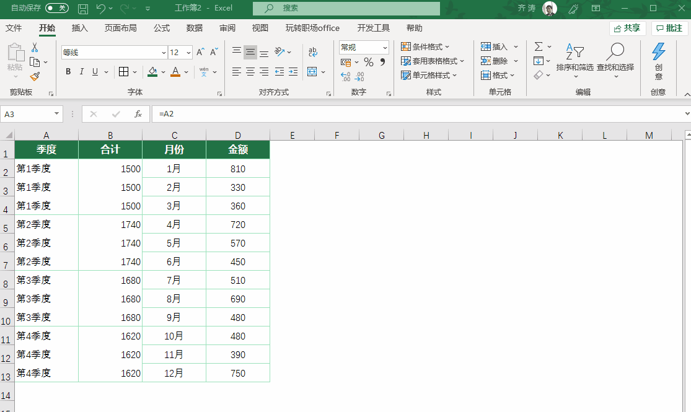Click the font color red A swatch
Viewport: 691px width, 412px height.
click(175, 72)
